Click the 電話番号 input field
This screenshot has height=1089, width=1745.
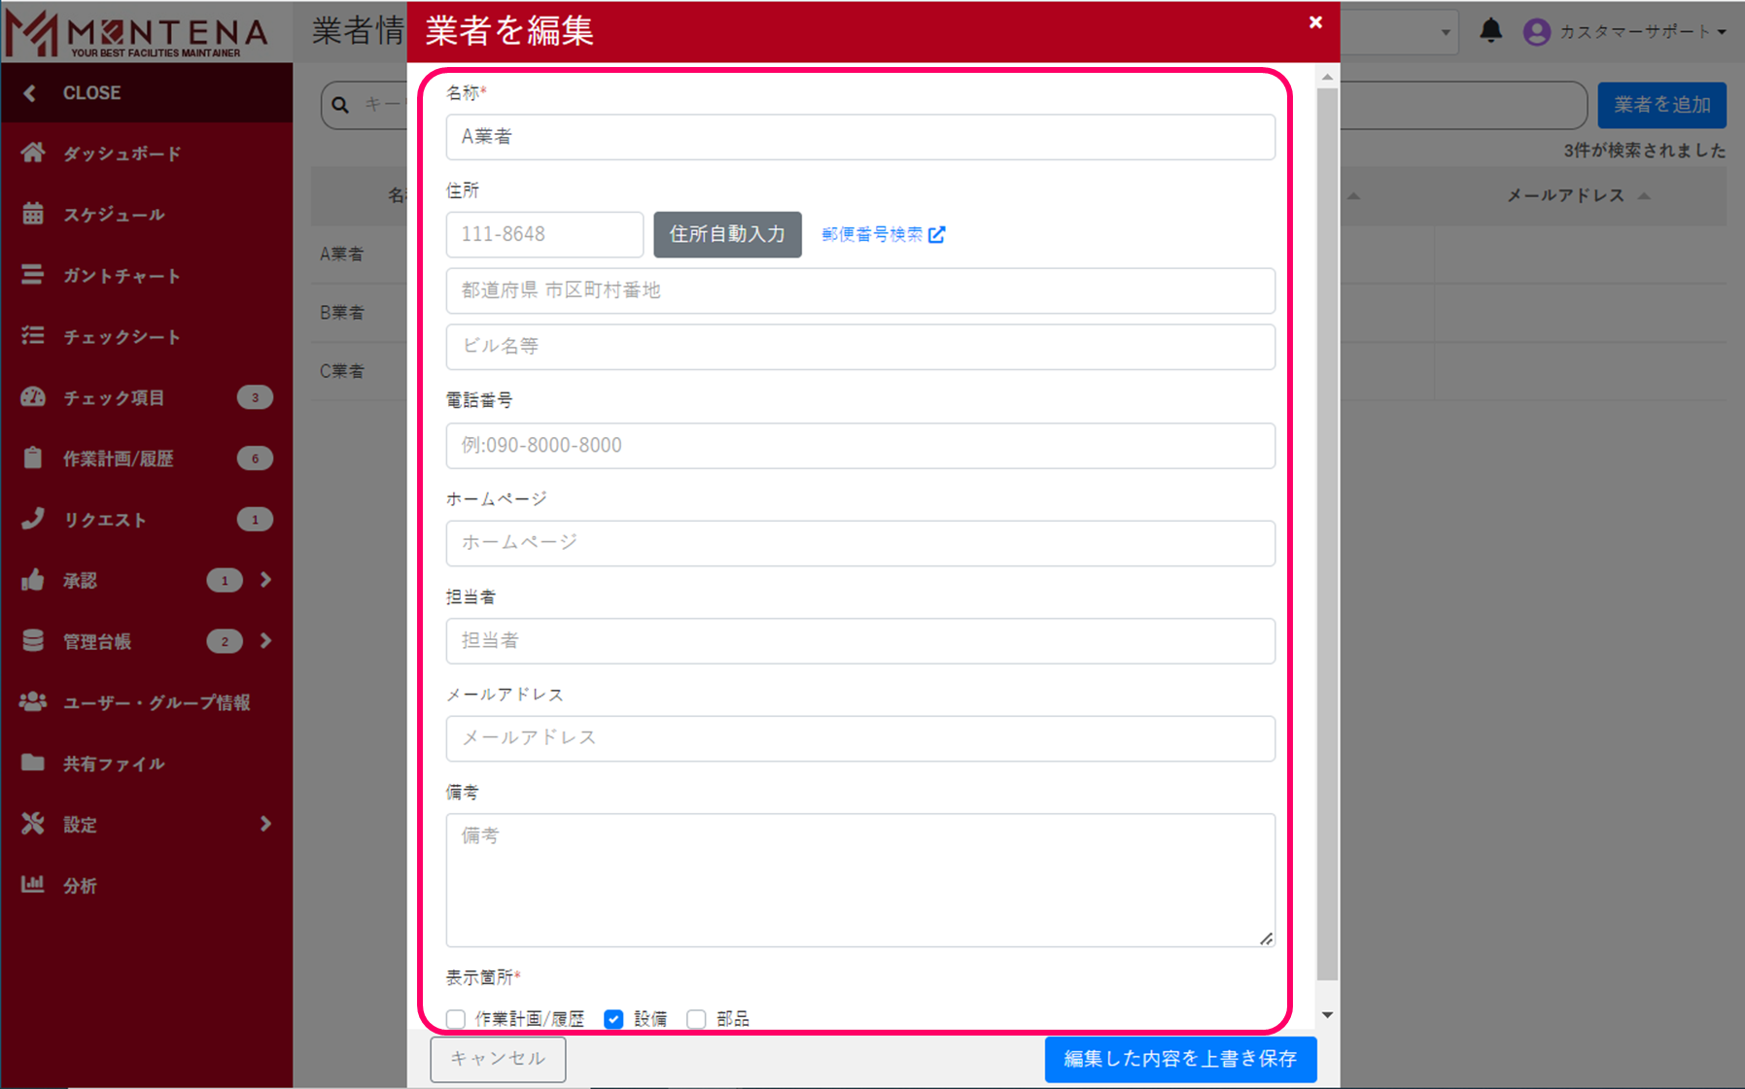coord(859,446)
